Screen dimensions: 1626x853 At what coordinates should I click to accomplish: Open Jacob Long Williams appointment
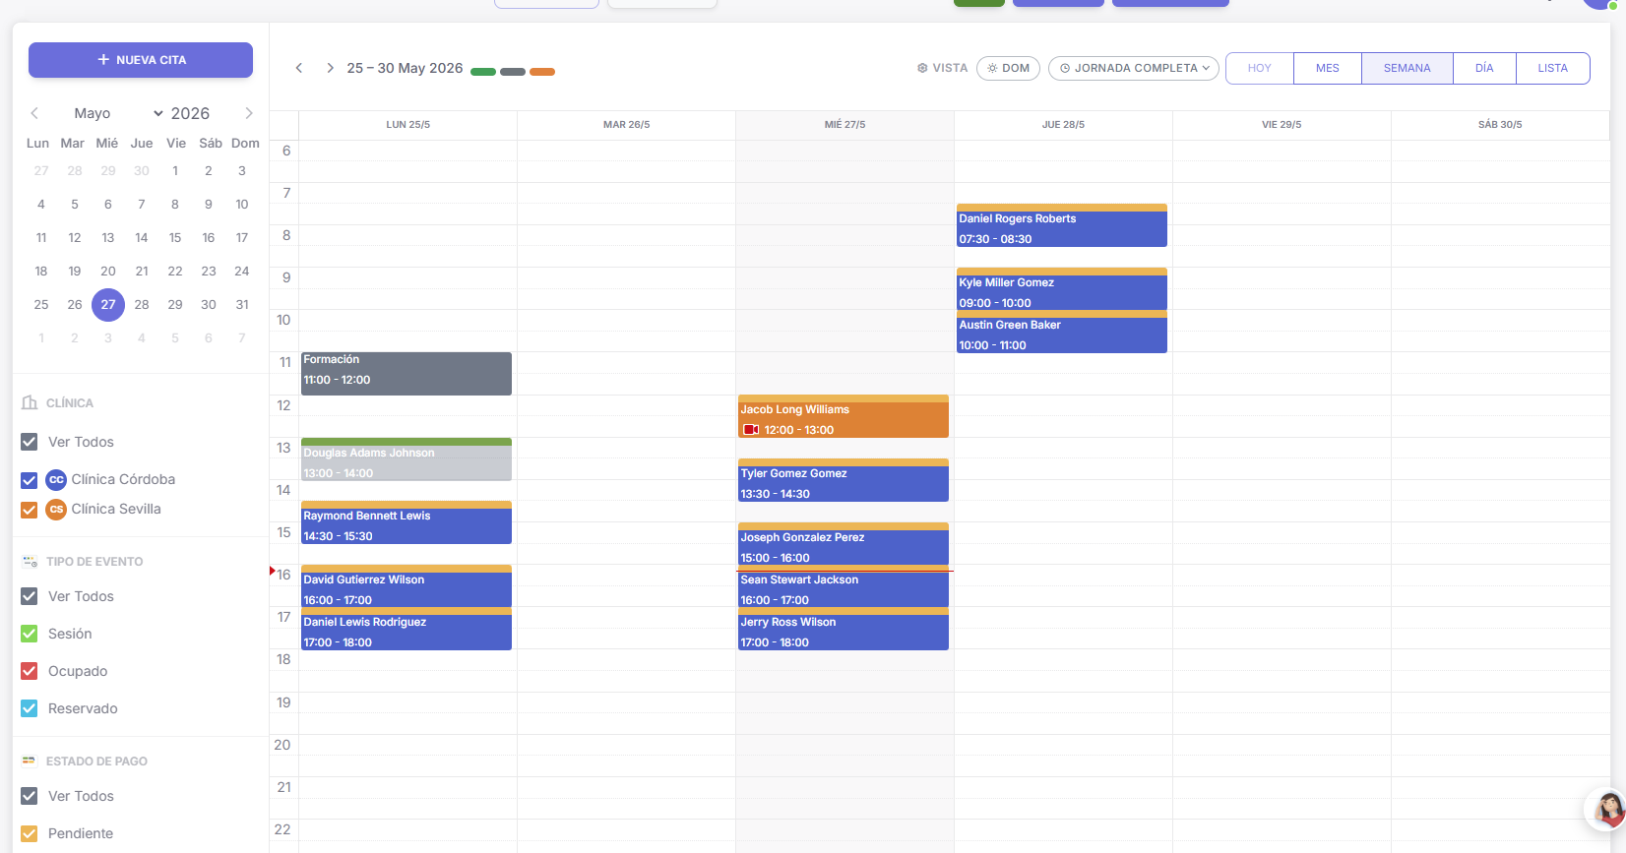tap(844, 416)
